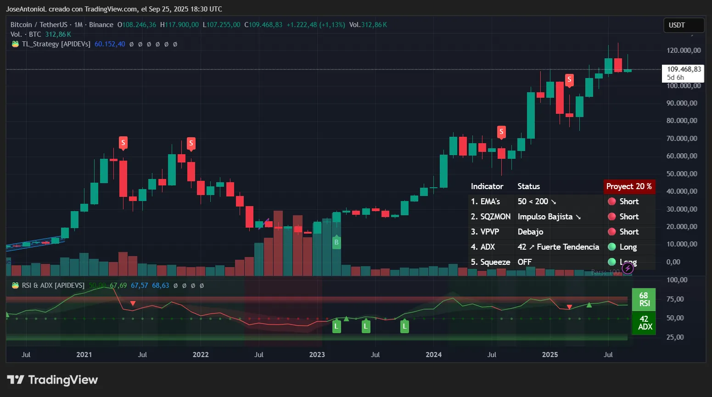Click the purple lightning alert icon near the price scale
This screenshot has width=712, height=397.
628,268
